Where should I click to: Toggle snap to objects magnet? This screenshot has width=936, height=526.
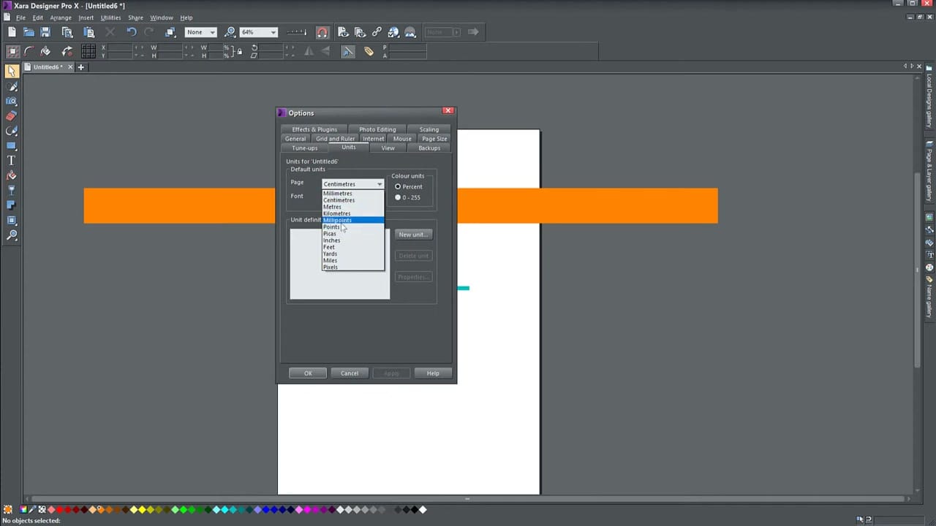[x=322, y=31]
